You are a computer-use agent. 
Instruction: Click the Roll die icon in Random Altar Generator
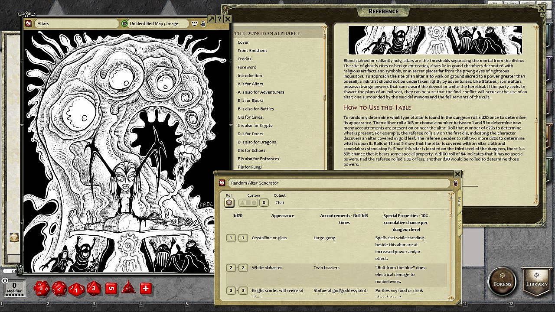coord(229,203)
